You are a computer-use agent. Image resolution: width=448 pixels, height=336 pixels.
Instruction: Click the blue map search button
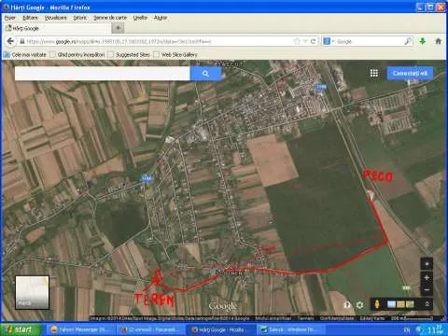[x=205, y=74]
